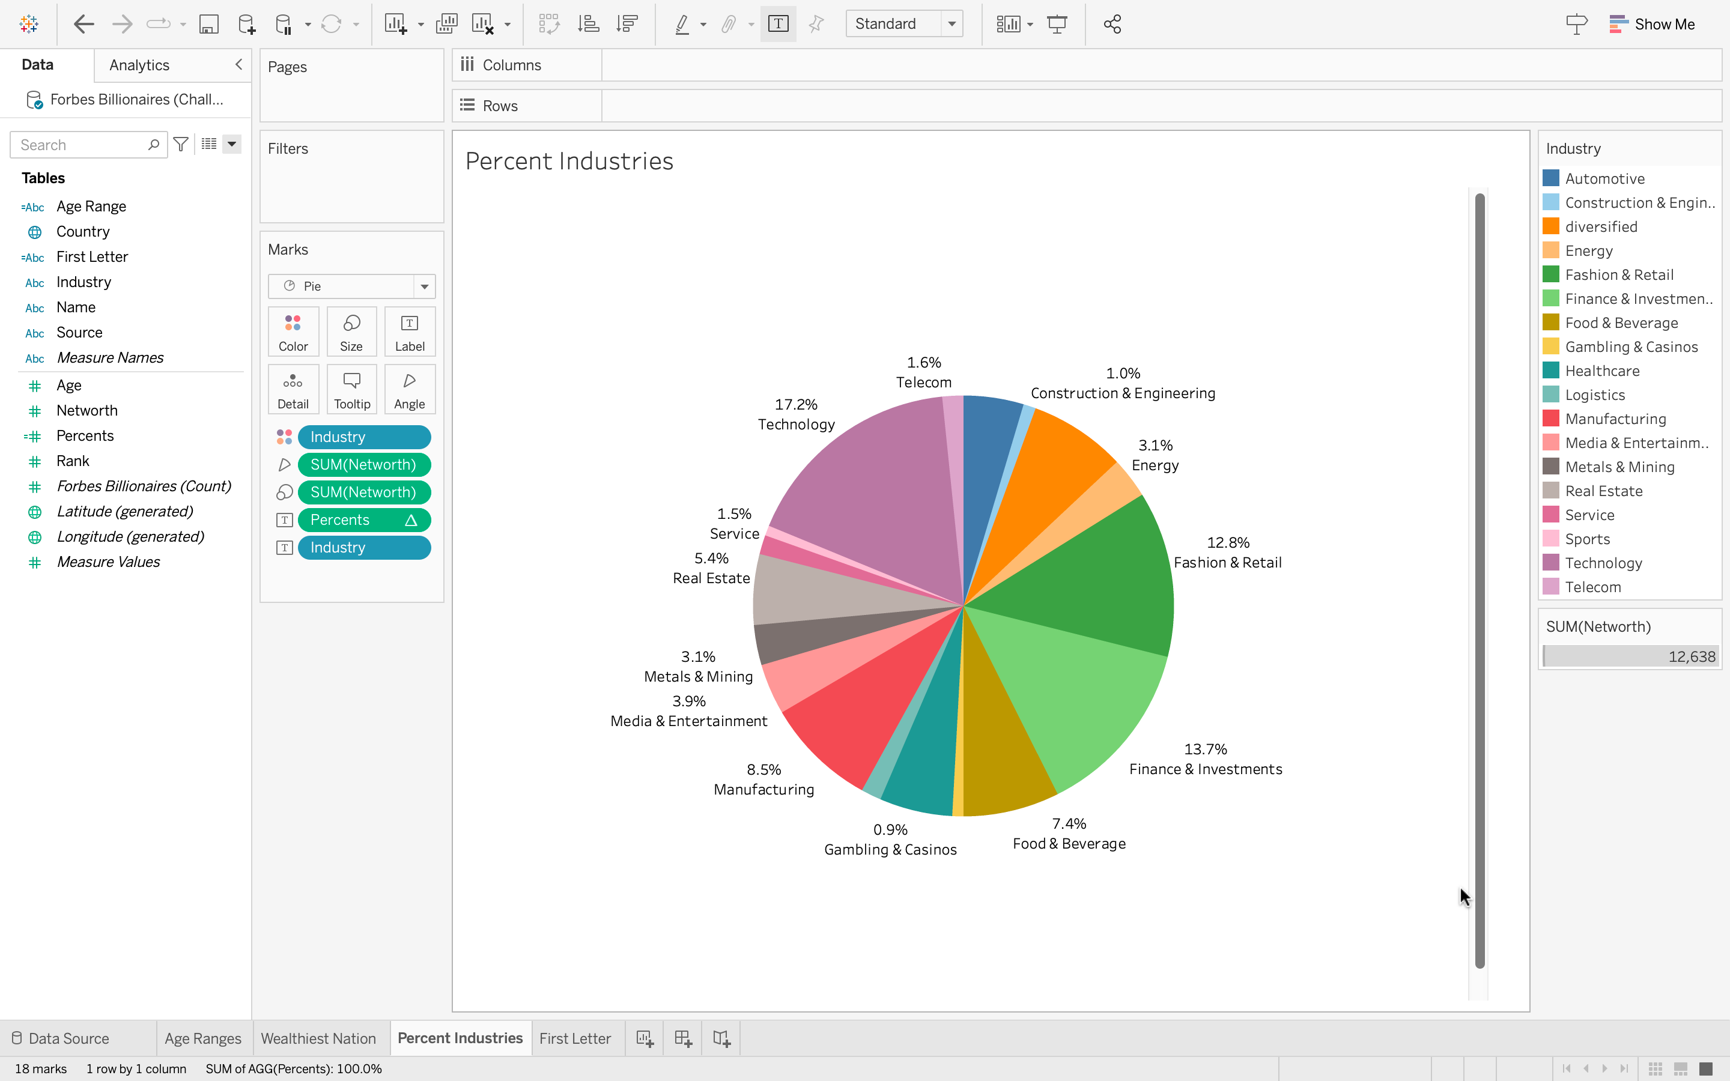Click the New Data Source icon

tap(247, 24)
